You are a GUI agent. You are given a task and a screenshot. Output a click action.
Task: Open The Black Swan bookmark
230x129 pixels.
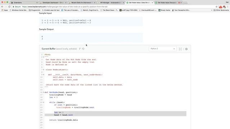coord(109,10)
